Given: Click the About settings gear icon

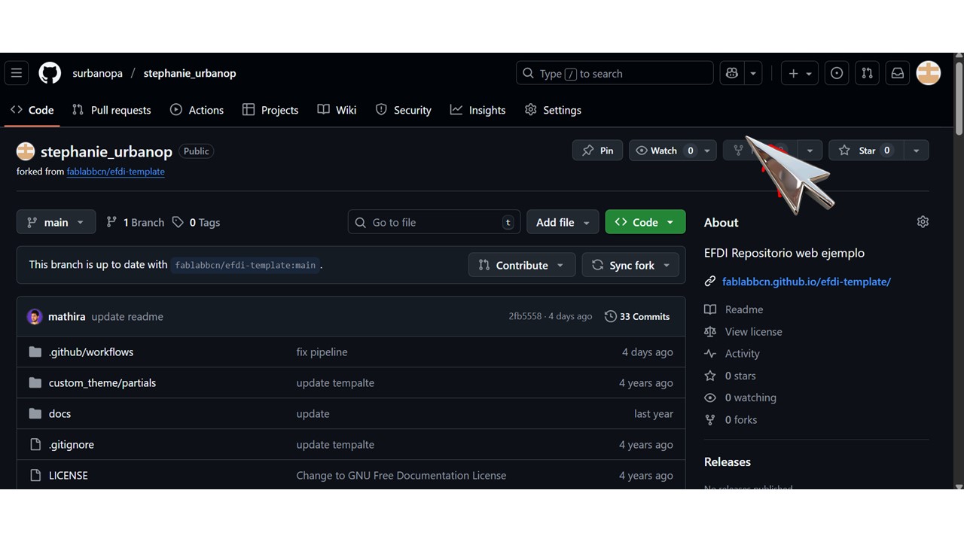Looking at the screenshot, I should pyautogui.click(x=923, y=222).
